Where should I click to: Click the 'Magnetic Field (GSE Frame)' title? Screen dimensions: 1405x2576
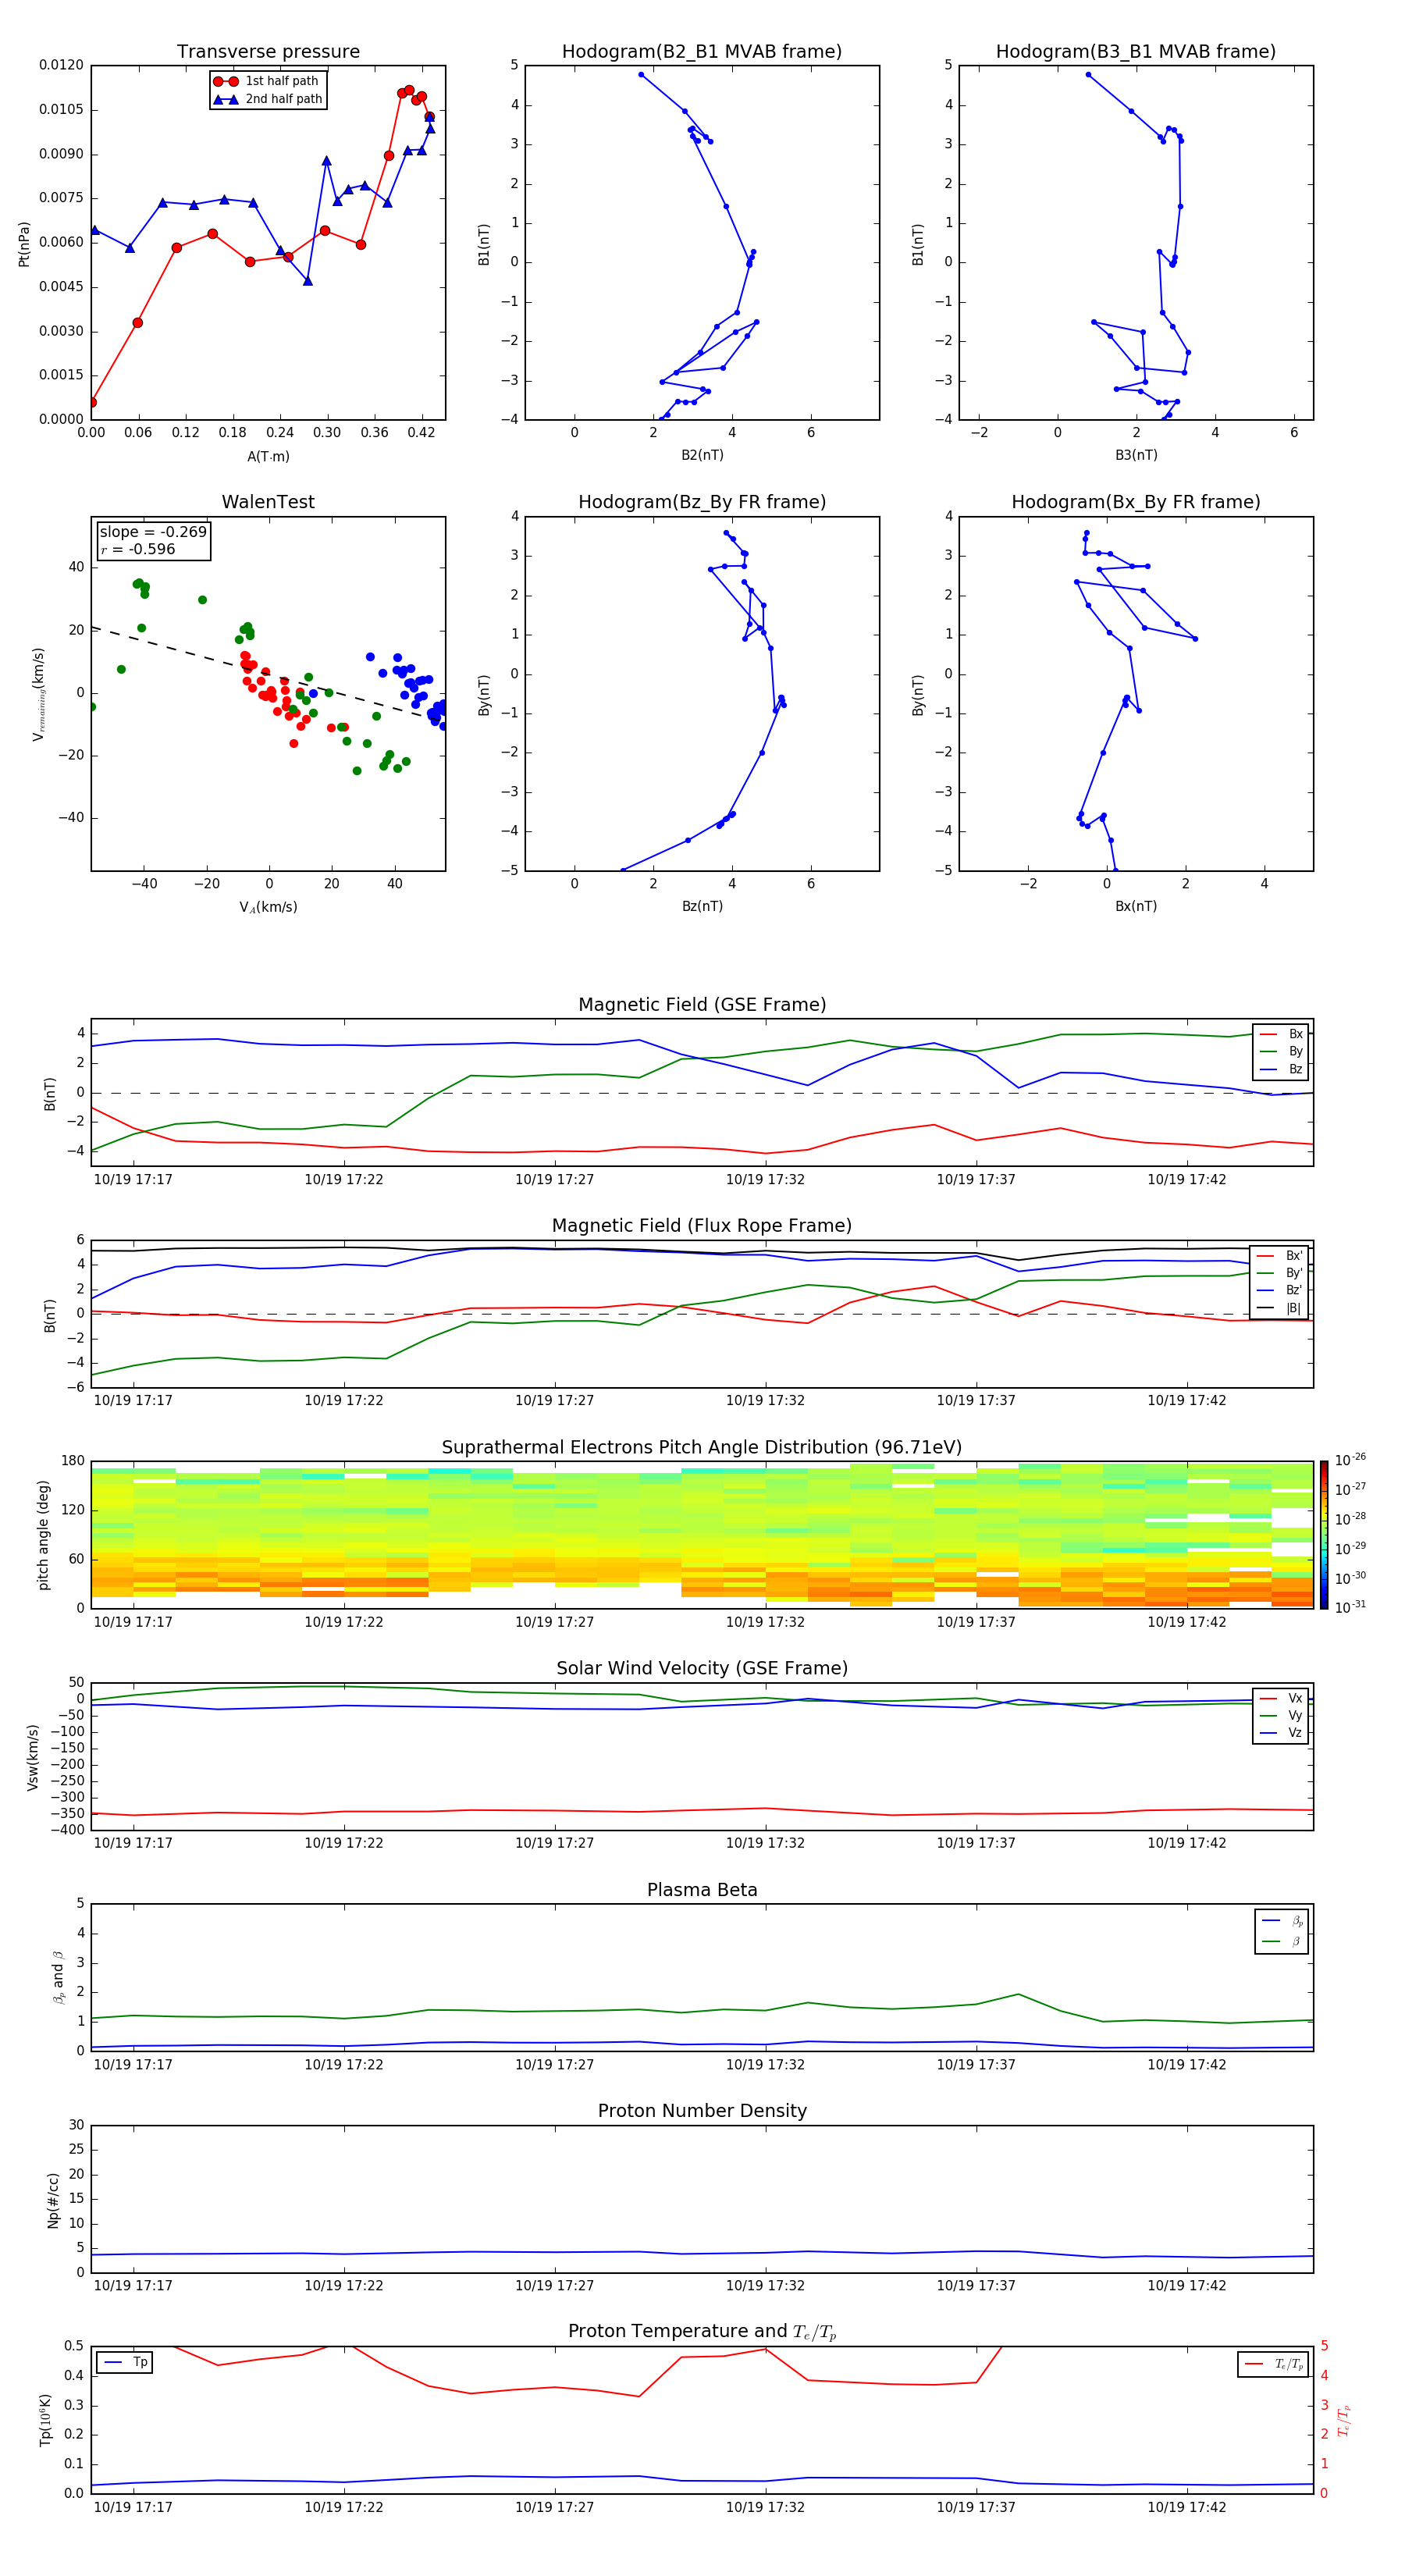(702, 1005)
